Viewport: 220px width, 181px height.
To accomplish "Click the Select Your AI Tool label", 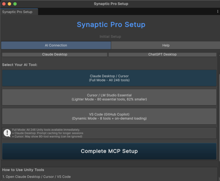I will coord(20,65).
